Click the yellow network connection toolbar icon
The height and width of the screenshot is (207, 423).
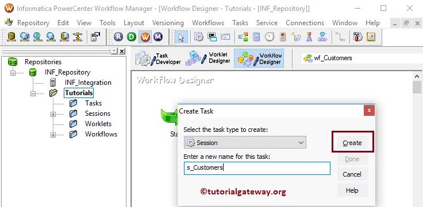78,37
